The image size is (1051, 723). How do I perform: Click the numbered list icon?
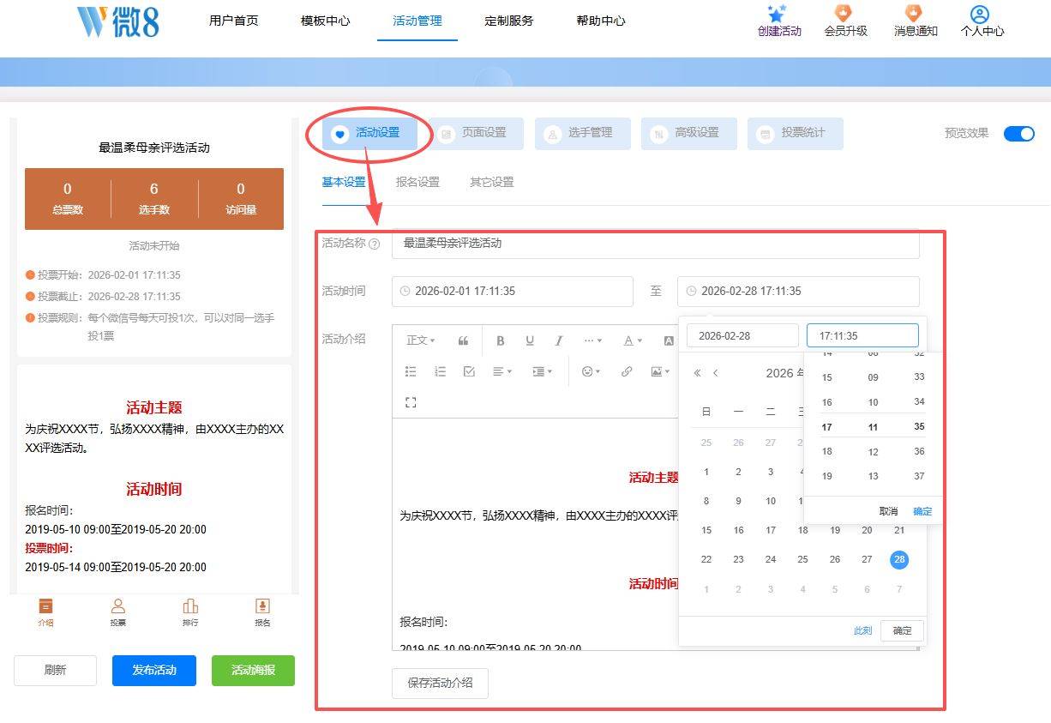(440, 371)
